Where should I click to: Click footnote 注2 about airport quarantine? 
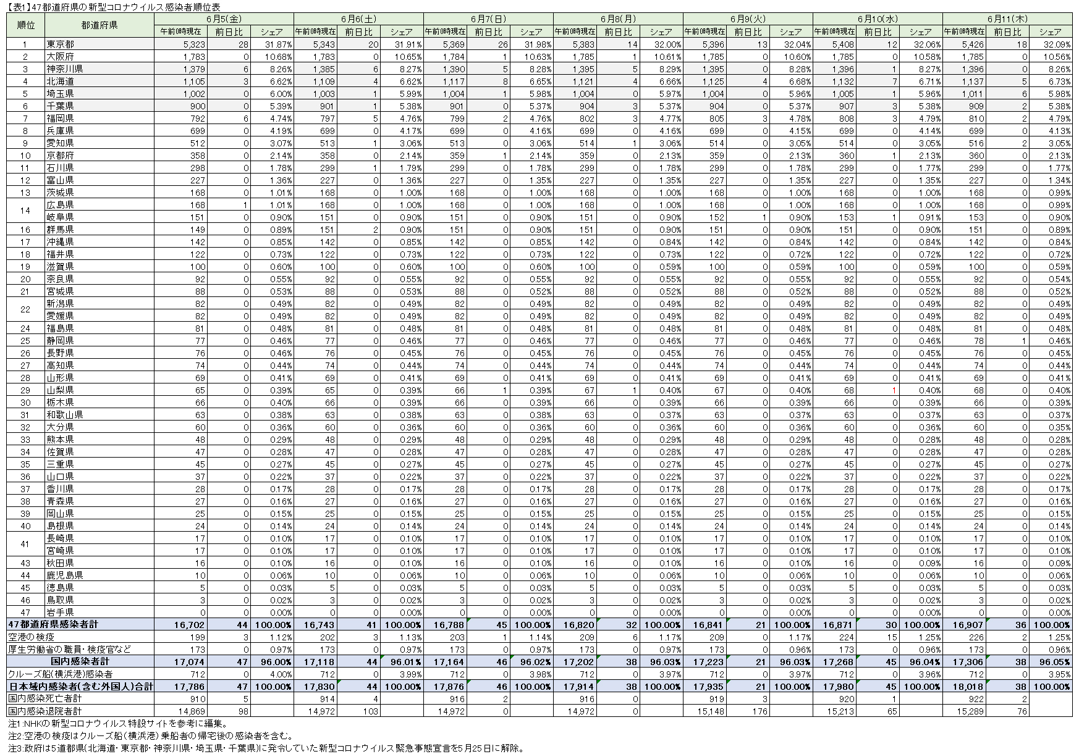150,736
